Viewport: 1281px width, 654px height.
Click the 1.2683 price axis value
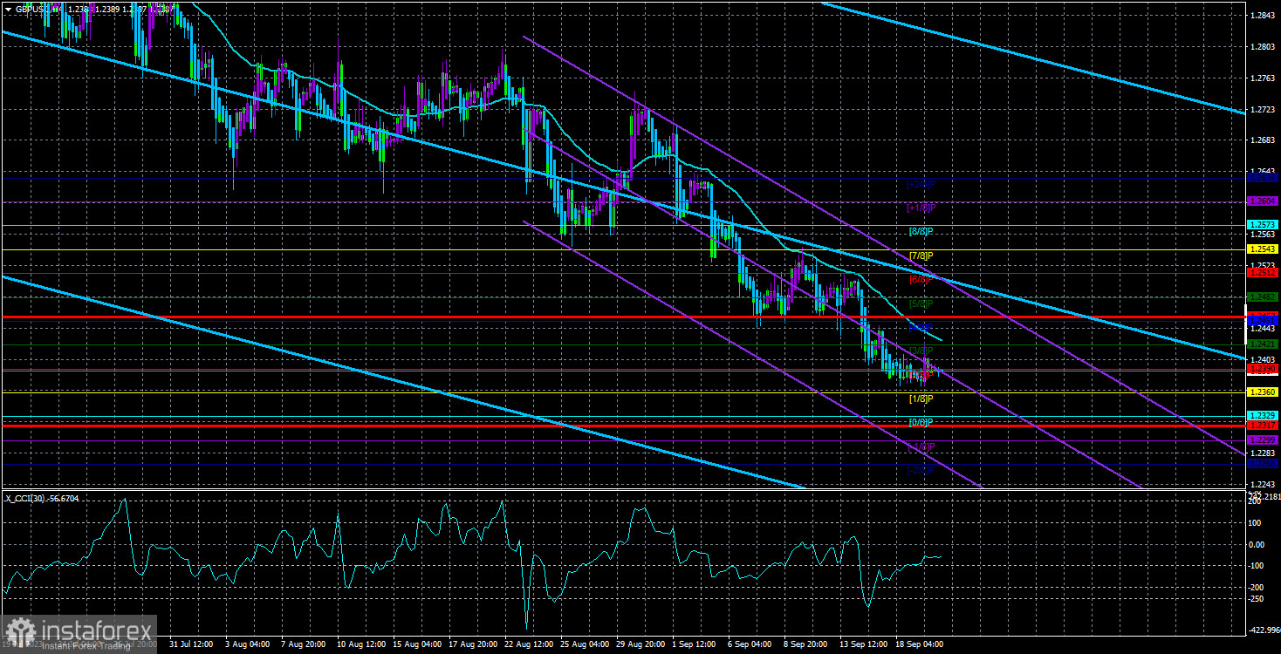1263,140
